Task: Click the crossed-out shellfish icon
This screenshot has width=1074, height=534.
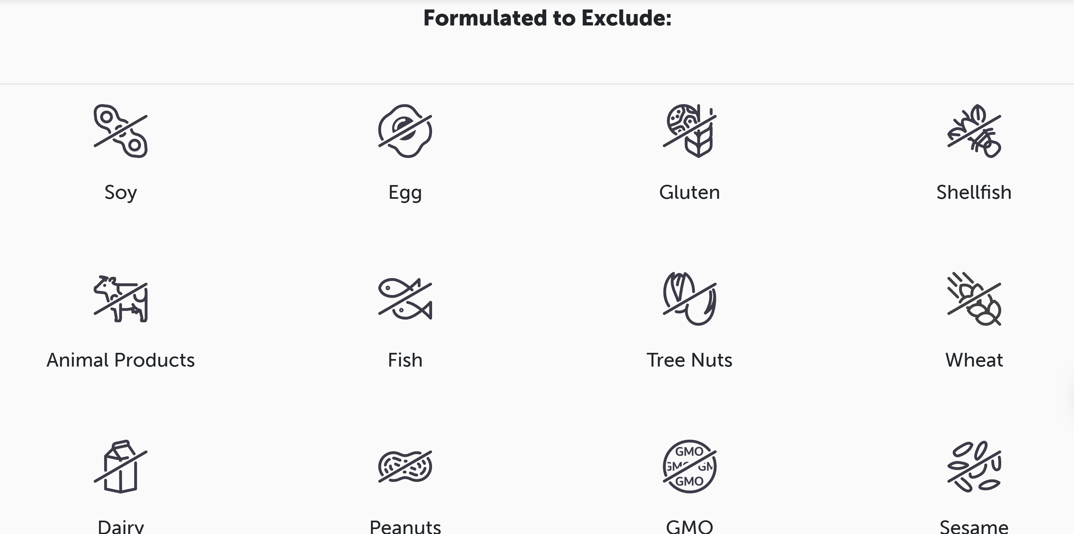Action: pyautogui.click(x=974, y=131)
